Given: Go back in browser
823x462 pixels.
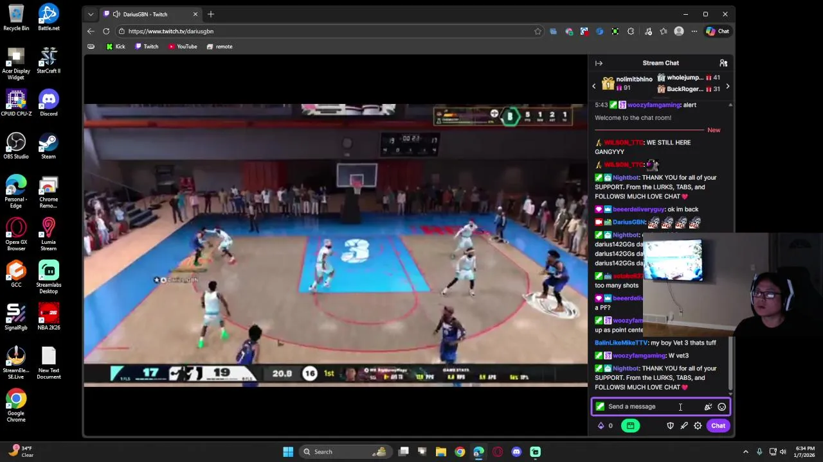Looking at the screenshot, I should click(91, 31).
